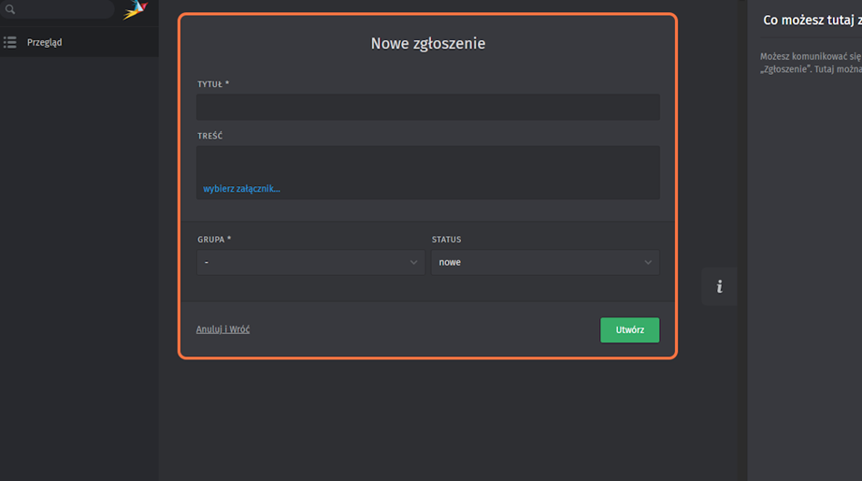Click the magnifying glass search icon
This screenshot has width=862, height=481.
coord(11,9)
